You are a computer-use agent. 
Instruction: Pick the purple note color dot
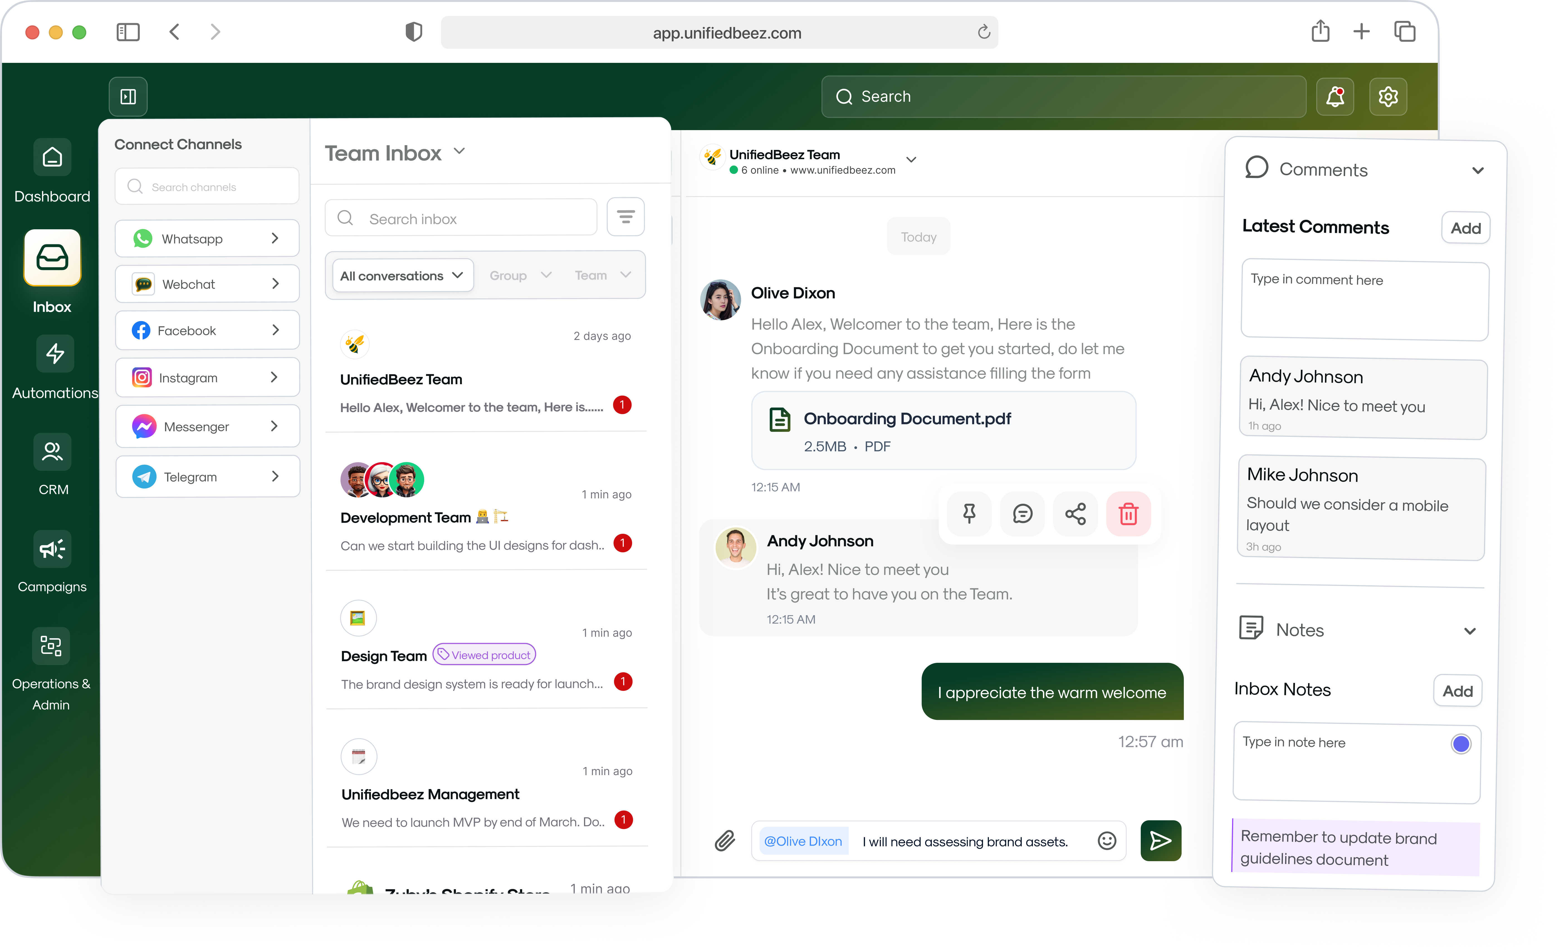[x=1460, y=744]
